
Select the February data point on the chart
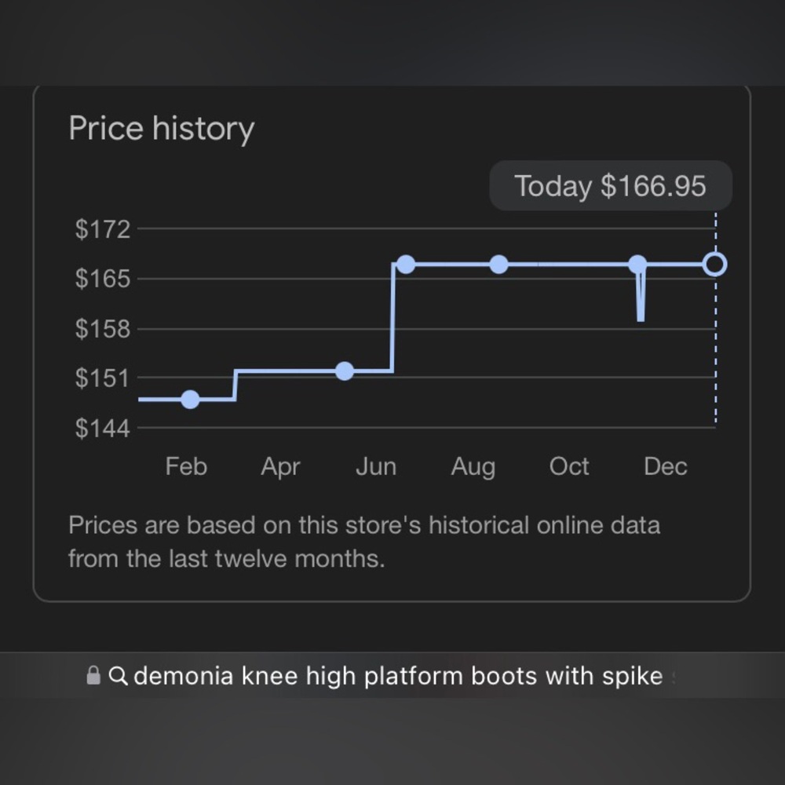190,400
